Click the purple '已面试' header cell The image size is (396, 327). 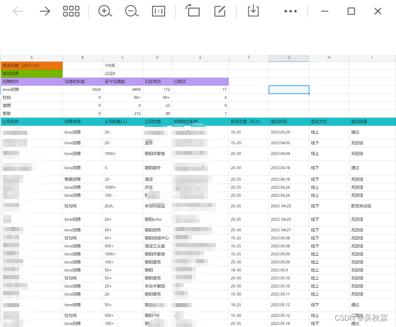[200, 81]
